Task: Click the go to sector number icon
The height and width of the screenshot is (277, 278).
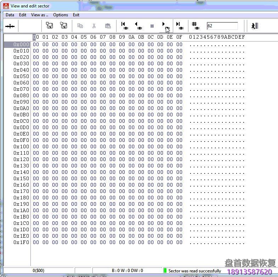Action: [195, 26]
